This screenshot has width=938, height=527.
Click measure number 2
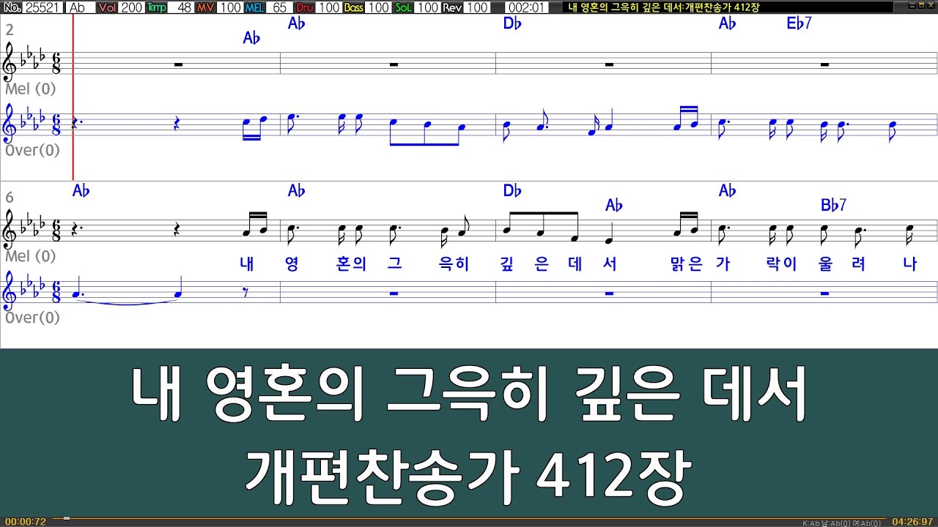click(10, 30)
